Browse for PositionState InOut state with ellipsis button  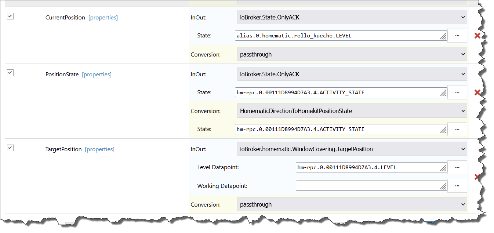(x=457, y=92)
